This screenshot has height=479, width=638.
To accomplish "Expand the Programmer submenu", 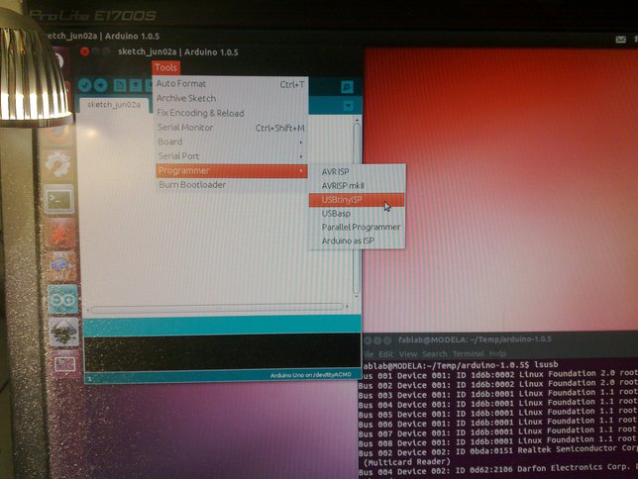I will tap(231, 171).
